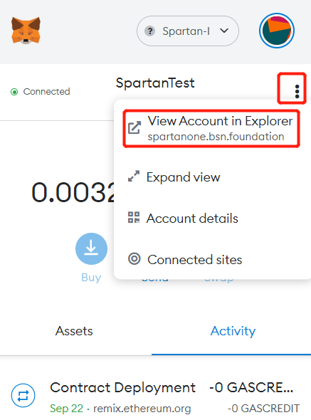
Task: Click the external link icon beside View Account in Explorer
Action: coord(135,127)
